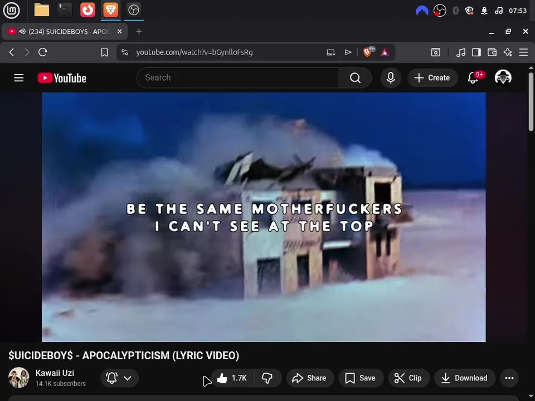Open the NordVPN tray icon
This screenshot has width=535, height=401.
(422, 11)
